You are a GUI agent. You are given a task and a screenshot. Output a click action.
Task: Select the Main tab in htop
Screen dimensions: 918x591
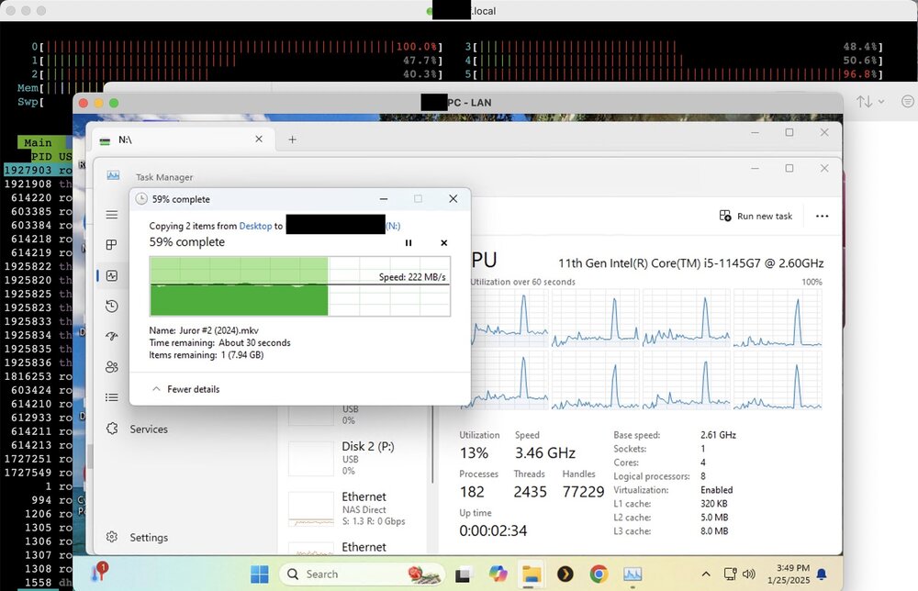38,143
